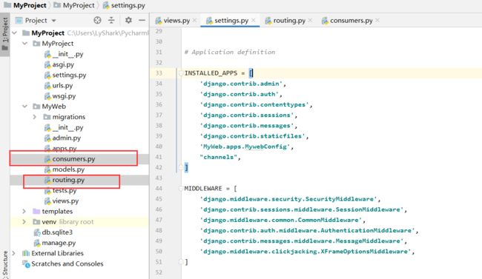Click the MyWeb folder icon
Screen dimensions: 482x279
pyautogui.click(x=36, y=107)
